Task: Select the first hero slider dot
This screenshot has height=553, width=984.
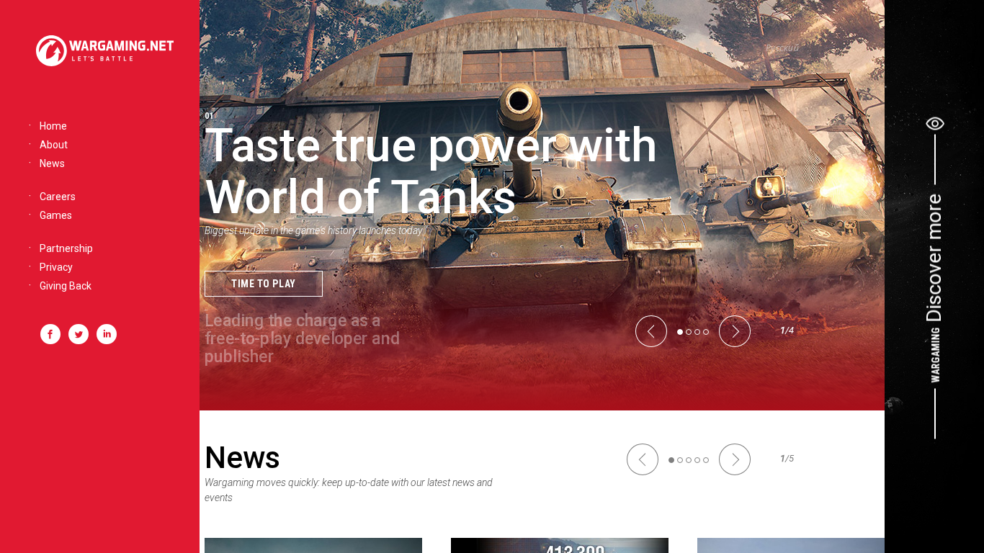Action: coord(680,332)
